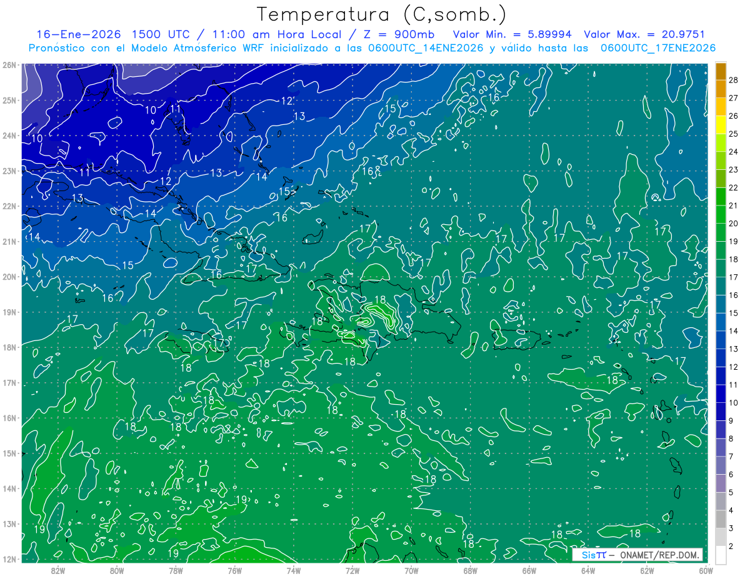The height and width of the screenshot is (579, 750).
Task: Click the latitude axis label '19N'
Action: (9, 312)
